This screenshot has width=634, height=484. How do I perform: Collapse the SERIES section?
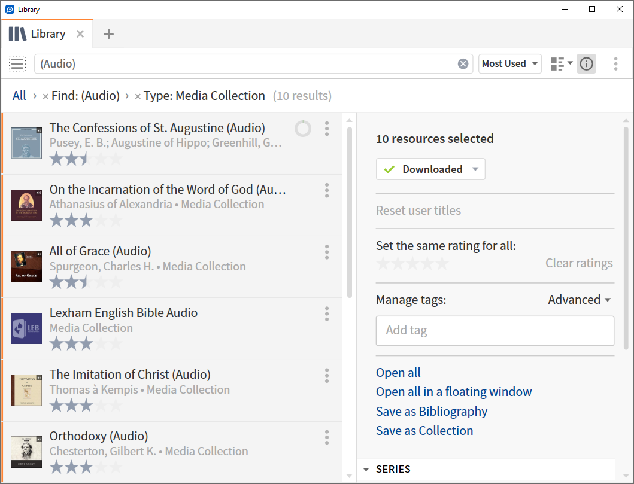(x=366, y=470)
